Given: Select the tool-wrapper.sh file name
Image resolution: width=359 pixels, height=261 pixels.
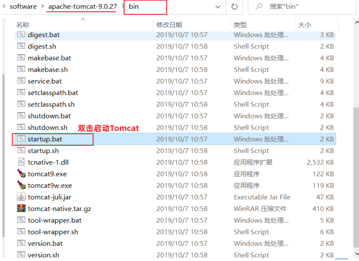Looking at the screenshot, I should [53, 232].
